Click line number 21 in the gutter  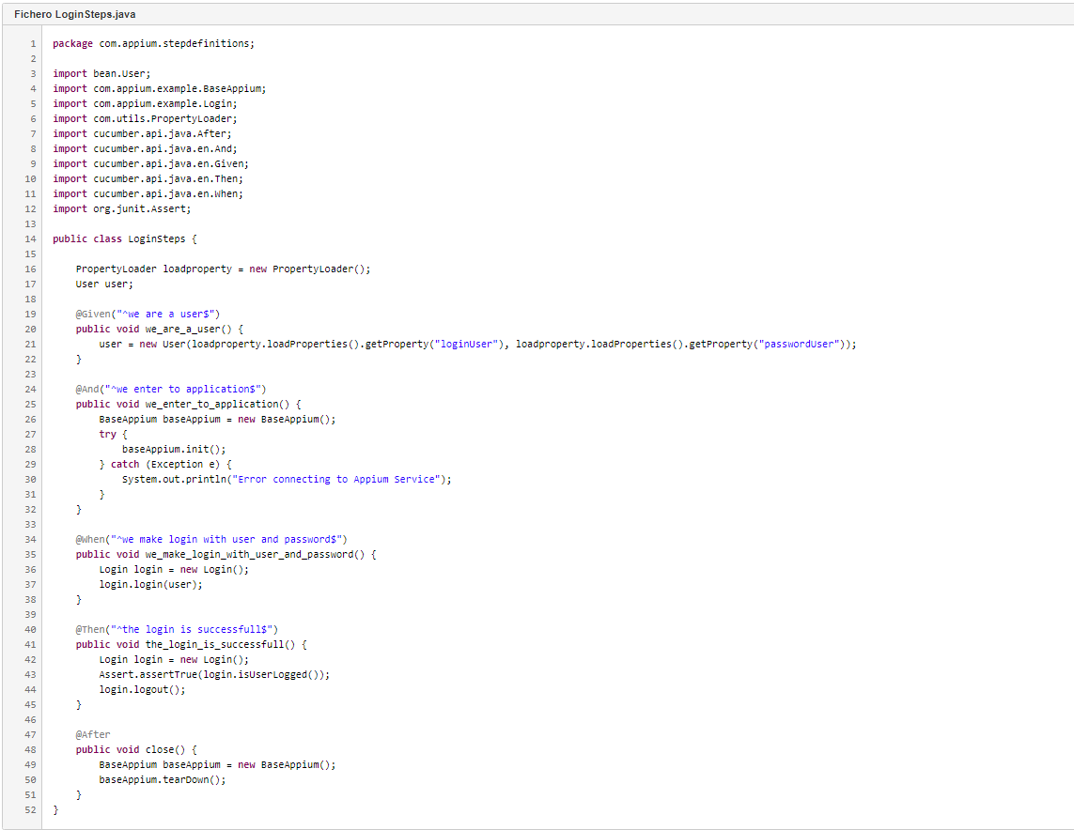click(x=30, y=345)
